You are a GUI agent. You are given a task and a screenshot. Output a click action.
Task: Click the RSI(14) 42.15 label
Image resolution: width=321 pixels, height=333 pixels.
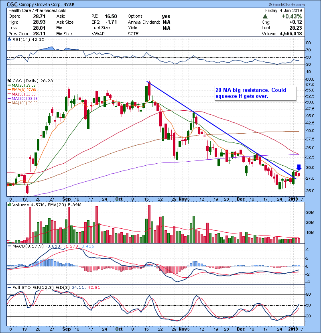point(28,39)
